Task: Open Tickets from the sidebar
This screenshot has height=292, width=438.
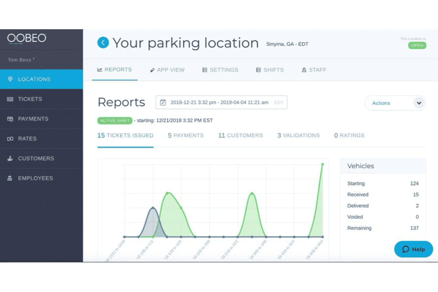Action: (x=41, y=99)
